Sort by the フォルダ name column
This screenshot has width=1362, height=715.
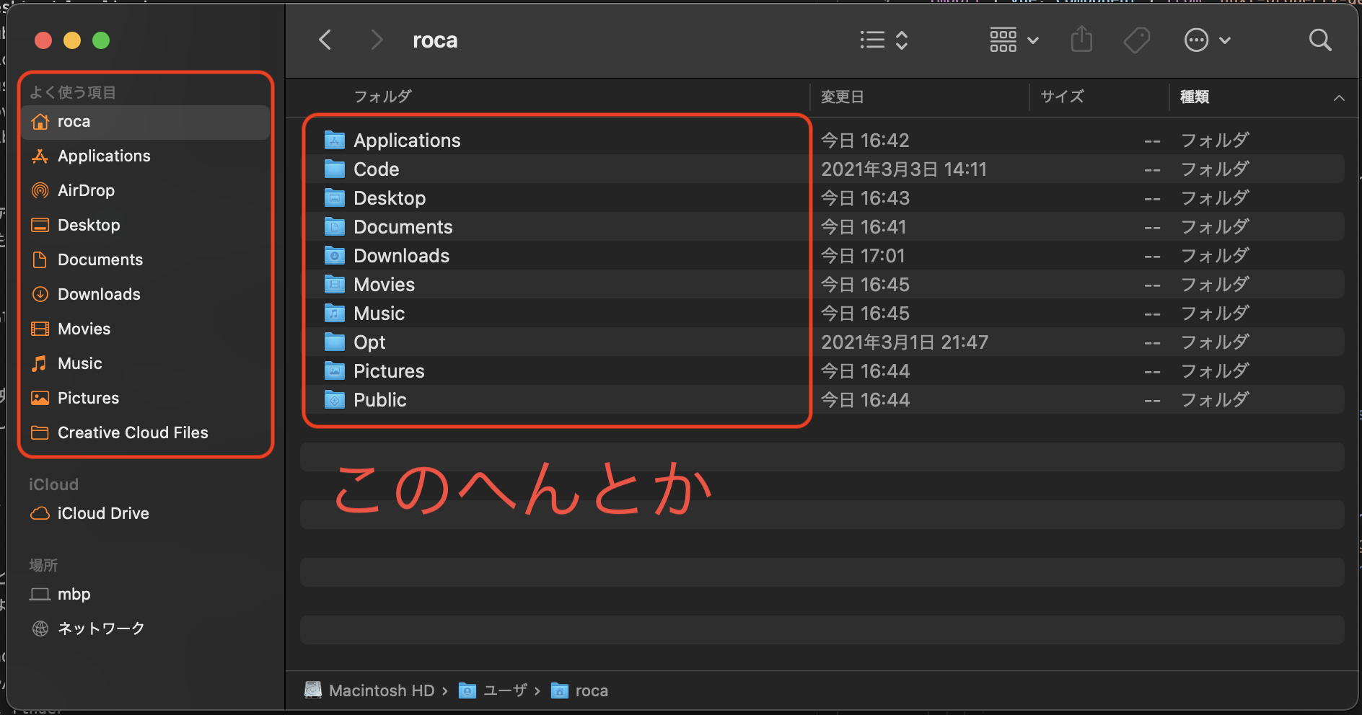(382, 97)
